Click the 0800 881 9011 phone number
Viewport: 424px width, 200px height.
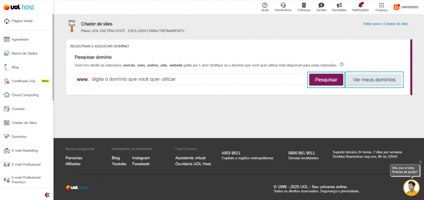tap(301, 153)
